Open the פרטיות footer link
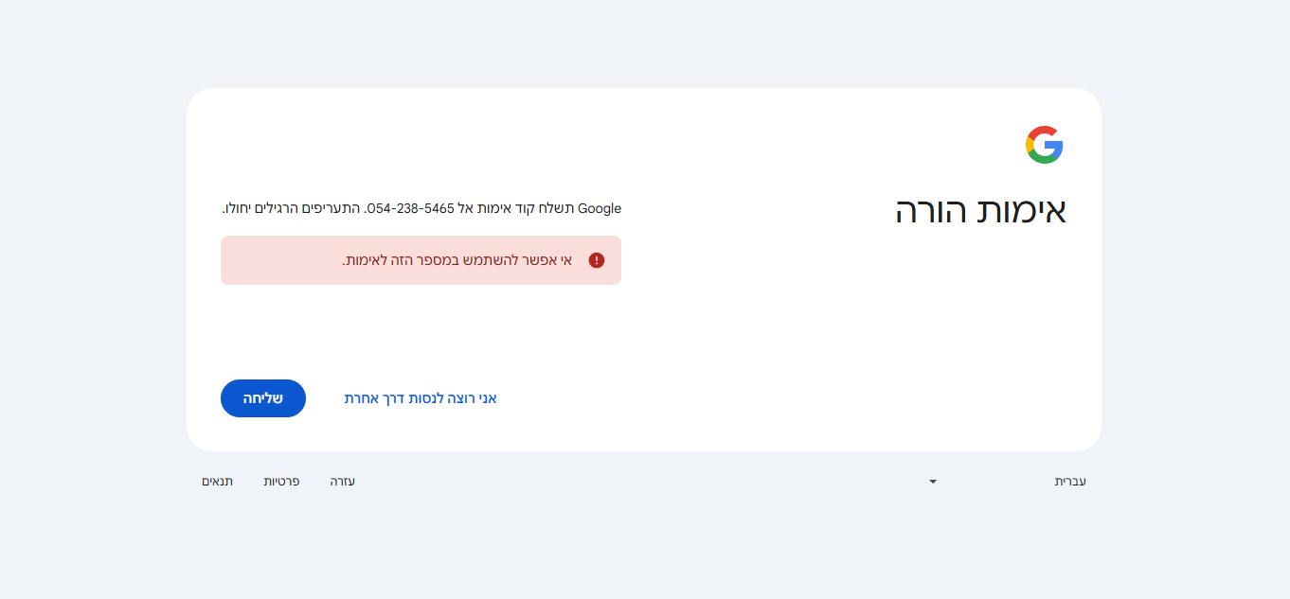This screenshot has height=599, width=1290. (x=281, y=482)
